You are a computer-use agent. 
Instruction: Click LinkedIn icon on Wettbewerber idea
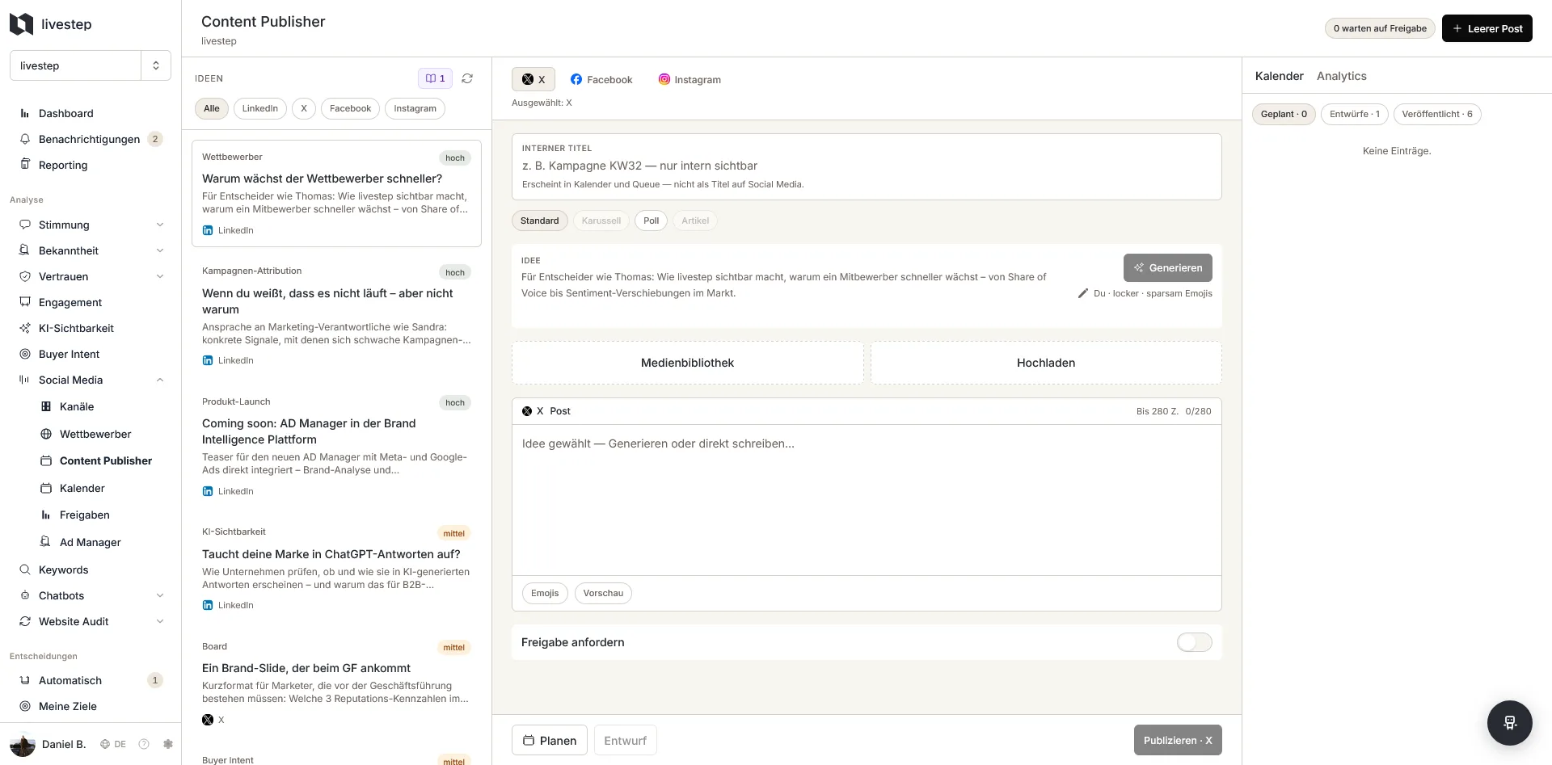208,230
